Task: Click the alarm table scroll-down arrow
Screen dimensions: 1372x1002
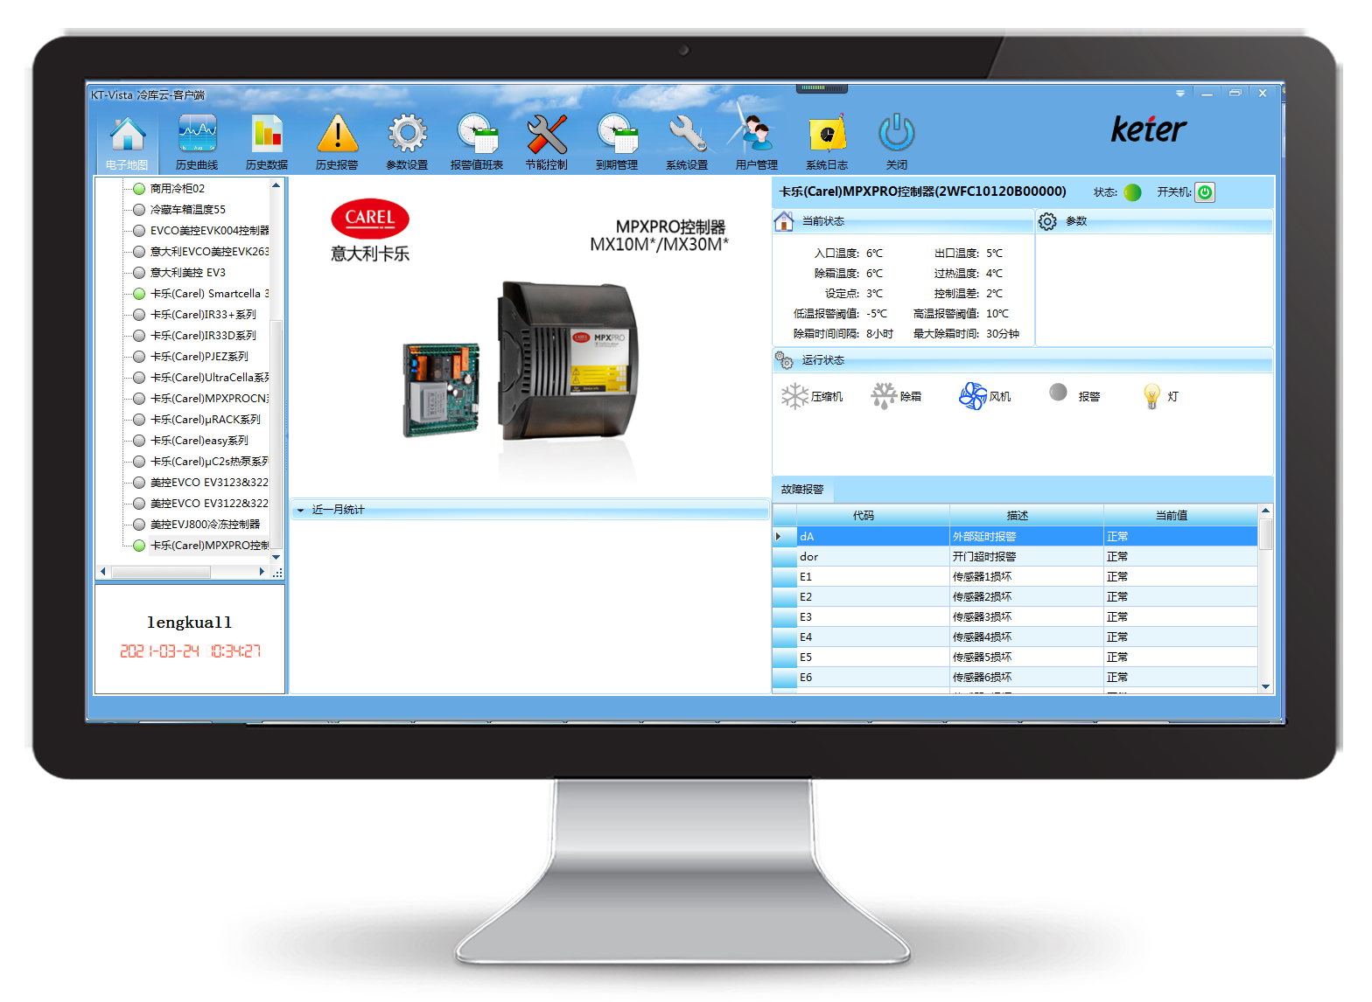Action: [1265, 686]
